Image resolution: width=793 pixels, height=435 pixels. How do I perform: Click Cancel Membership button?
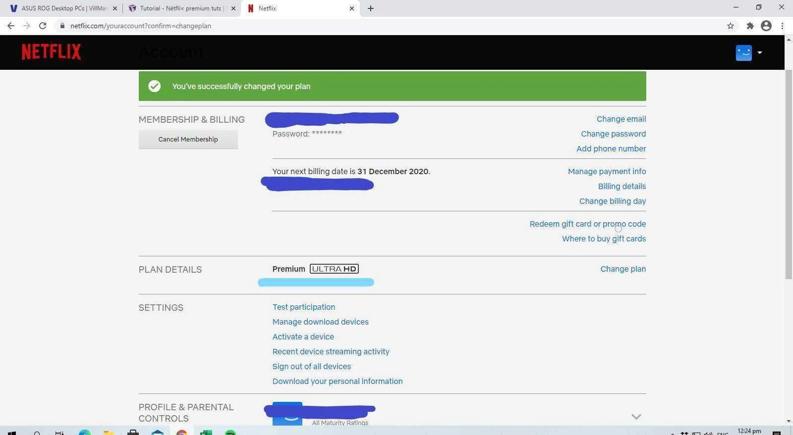(188, 140)
